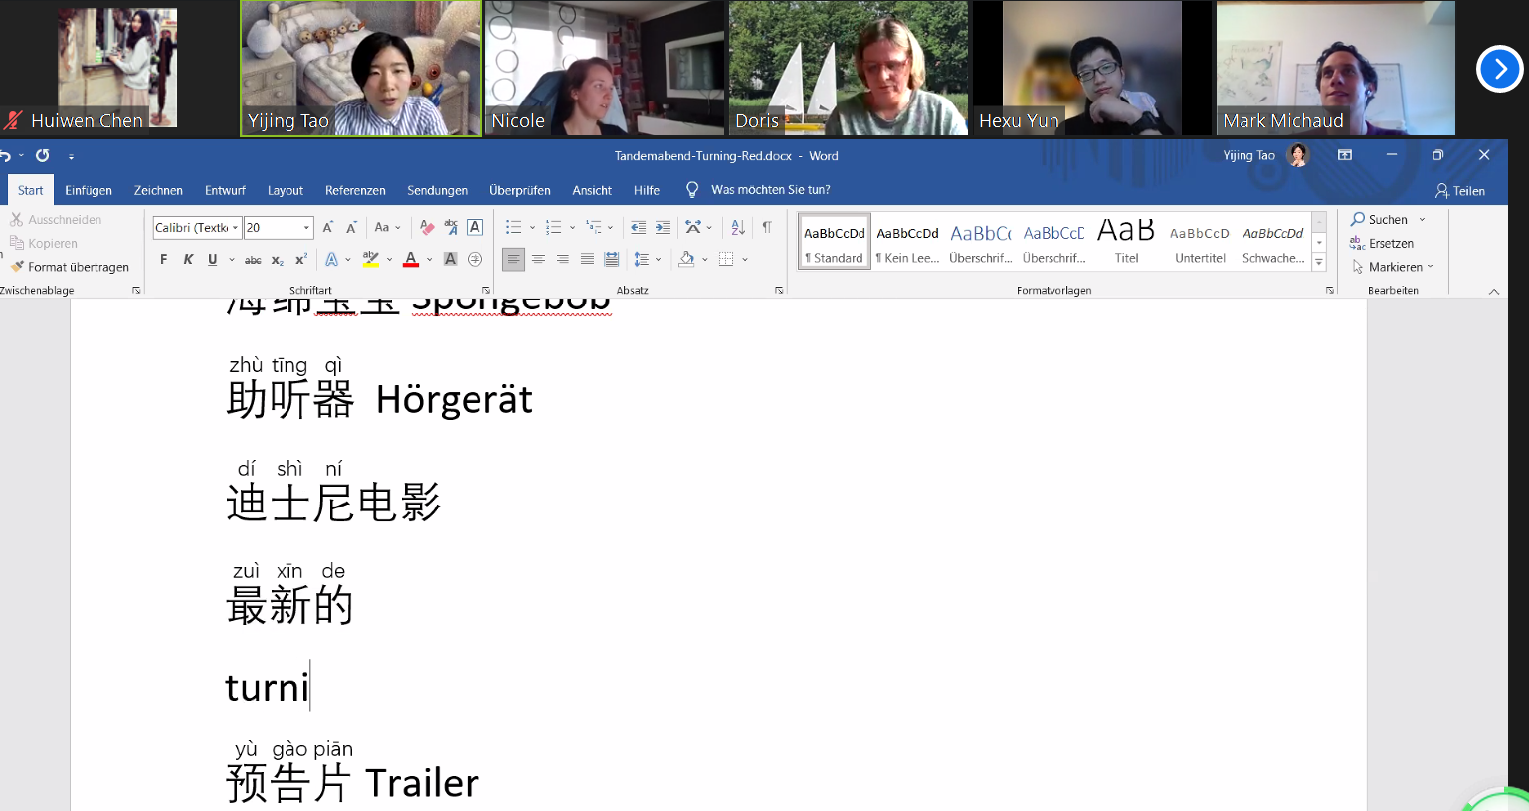
Task: Expand the styles gallery more arrow
Action: [x=1319, y=263]
